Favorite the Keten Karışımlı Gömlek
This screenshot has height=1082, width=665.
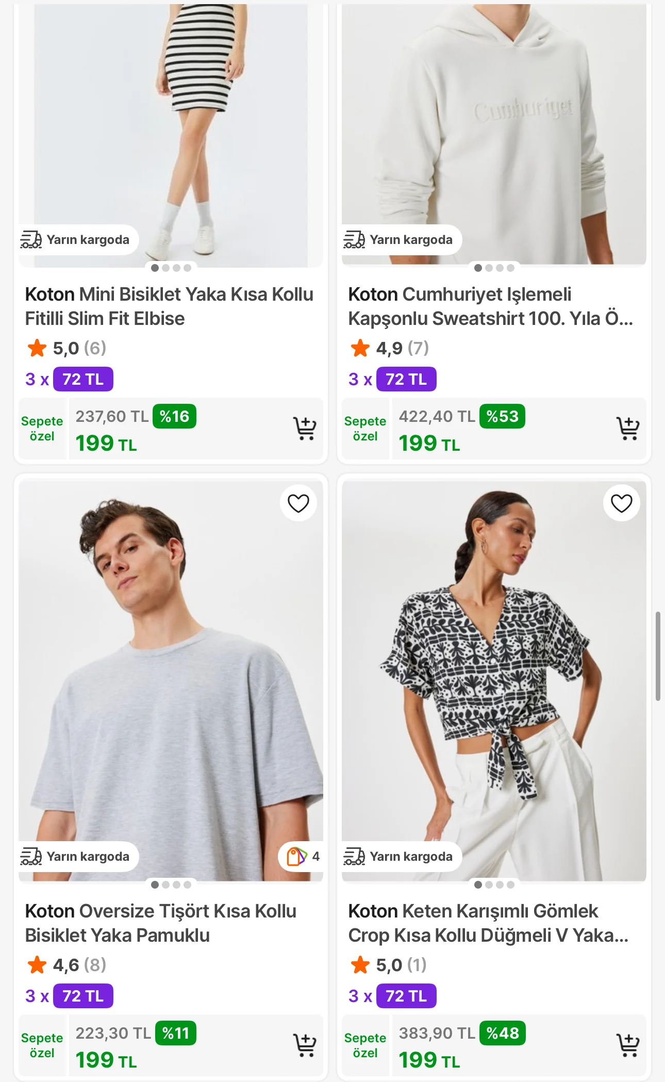[621, 503]
